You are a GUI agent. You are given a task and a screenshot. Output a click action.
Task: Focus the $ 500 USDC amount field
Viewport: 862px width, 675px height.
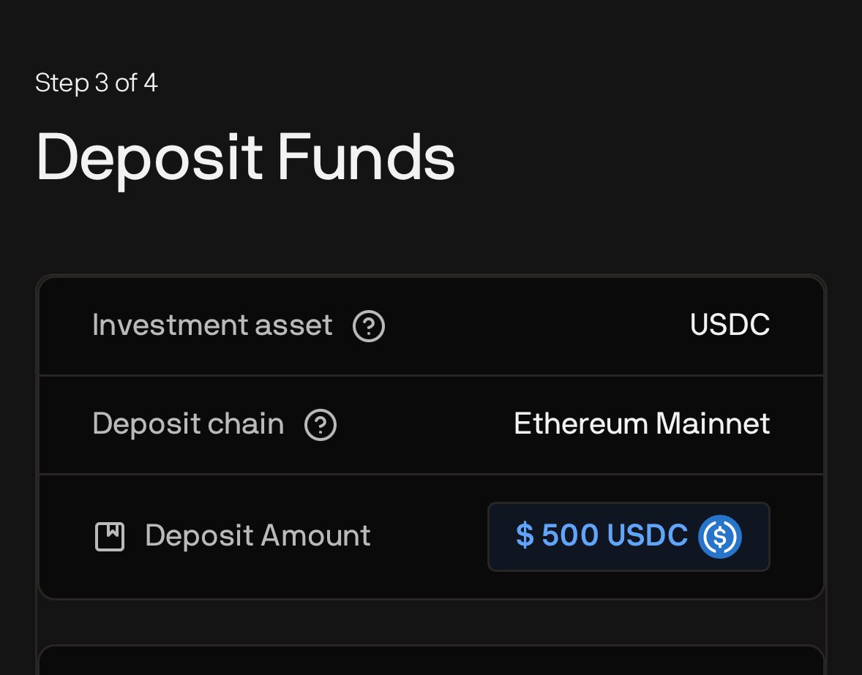pyautogui.click(x=628, y=536)
